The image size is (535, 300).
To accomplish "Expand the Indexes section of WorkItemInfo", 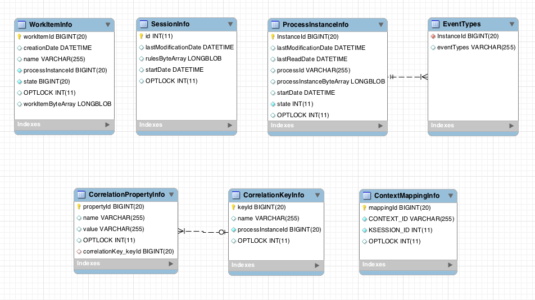I will click(x=108, y=125).
